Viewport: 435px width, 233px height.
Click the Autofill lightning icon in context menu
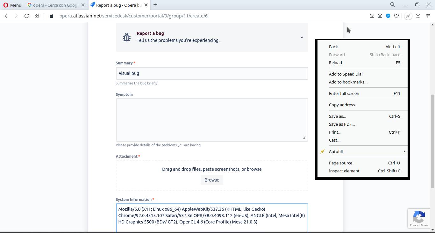click(323, 152)
